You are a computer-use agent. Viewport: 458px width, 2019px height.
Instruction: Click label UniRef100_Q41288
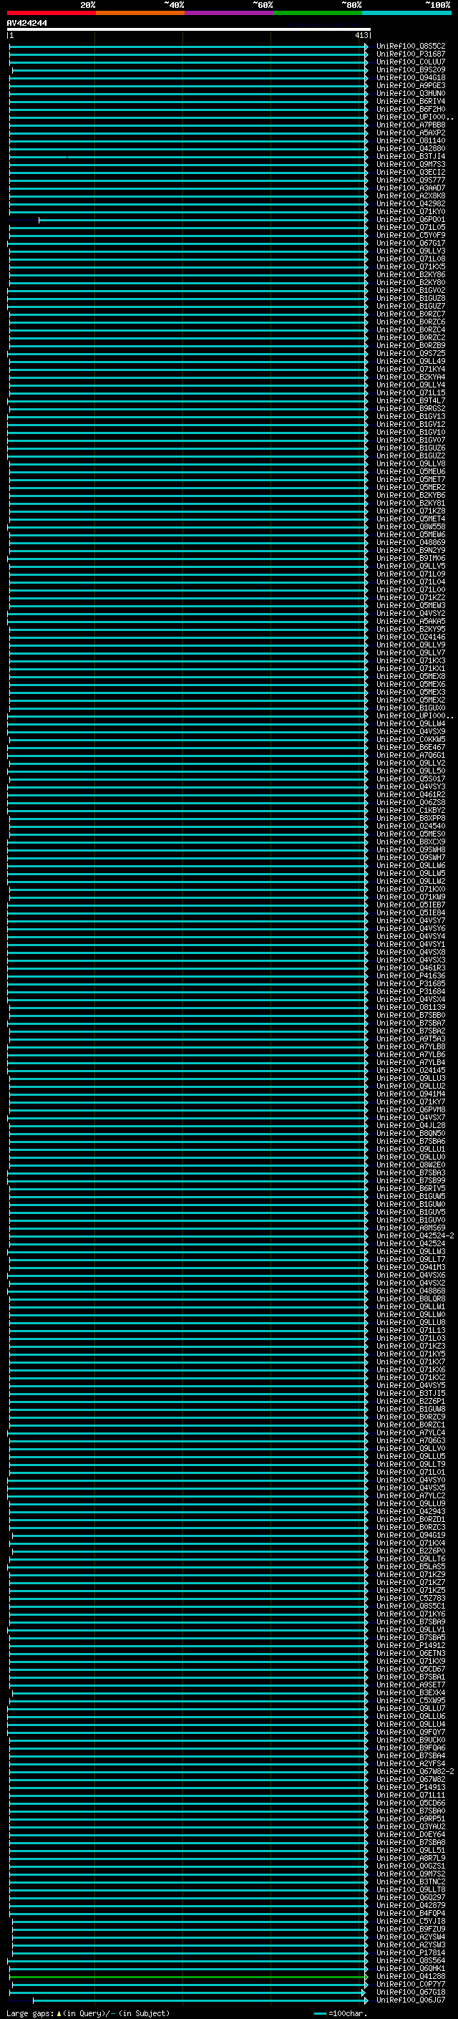(x=411, y=1976)
